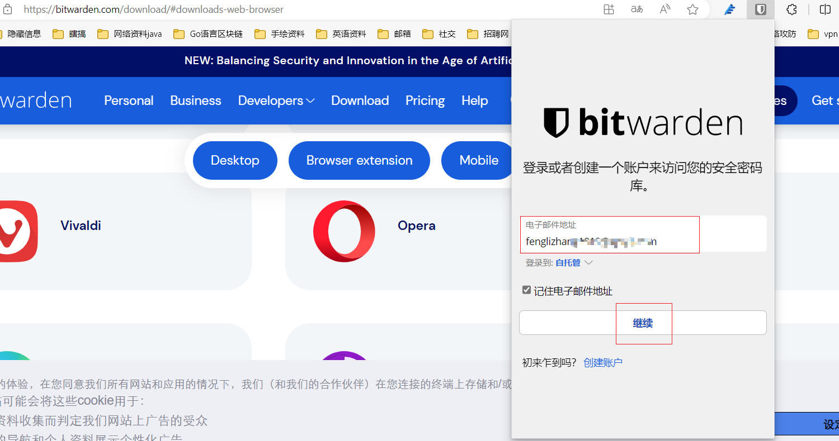
Task: Open the 社交 bookmark folder
Action: (x=439, y=34)
